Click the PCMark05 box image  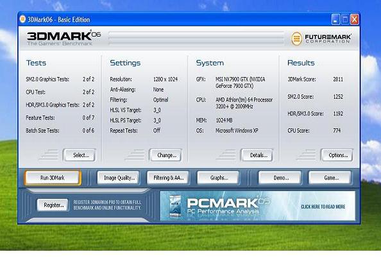coord(175,206)
